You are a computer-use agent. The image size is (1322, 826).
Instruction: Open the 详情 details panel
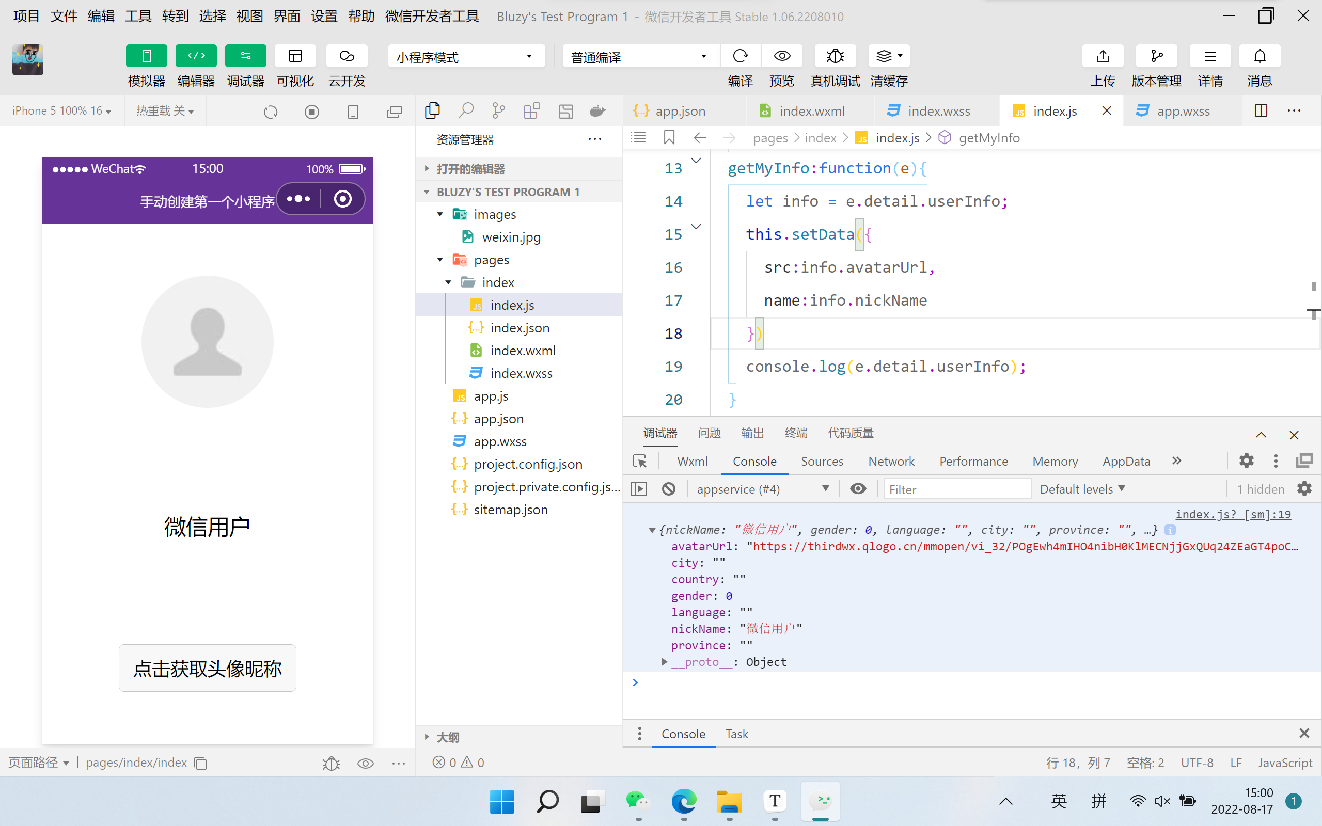(1210, 56)
